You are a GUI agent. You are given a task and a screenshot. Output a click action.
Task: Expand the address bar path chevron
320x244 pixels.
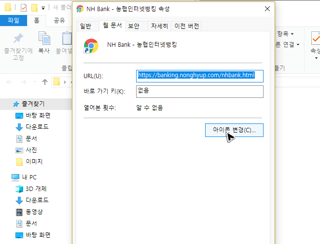coord(65,82)
